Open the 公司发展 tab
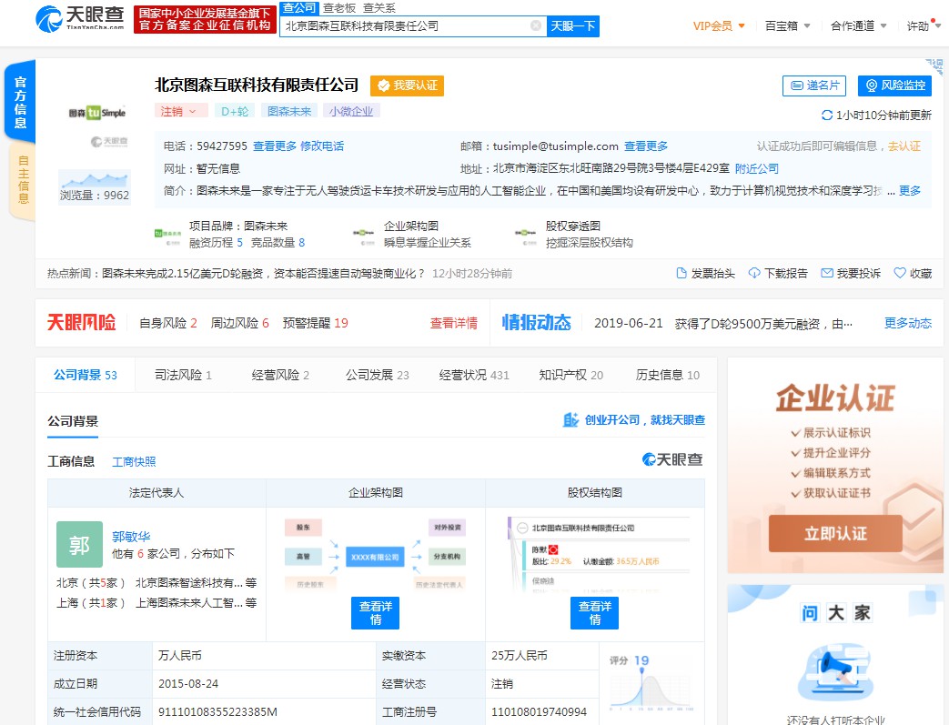The width and height of the screenshot is (949, 725). [377, 375]
